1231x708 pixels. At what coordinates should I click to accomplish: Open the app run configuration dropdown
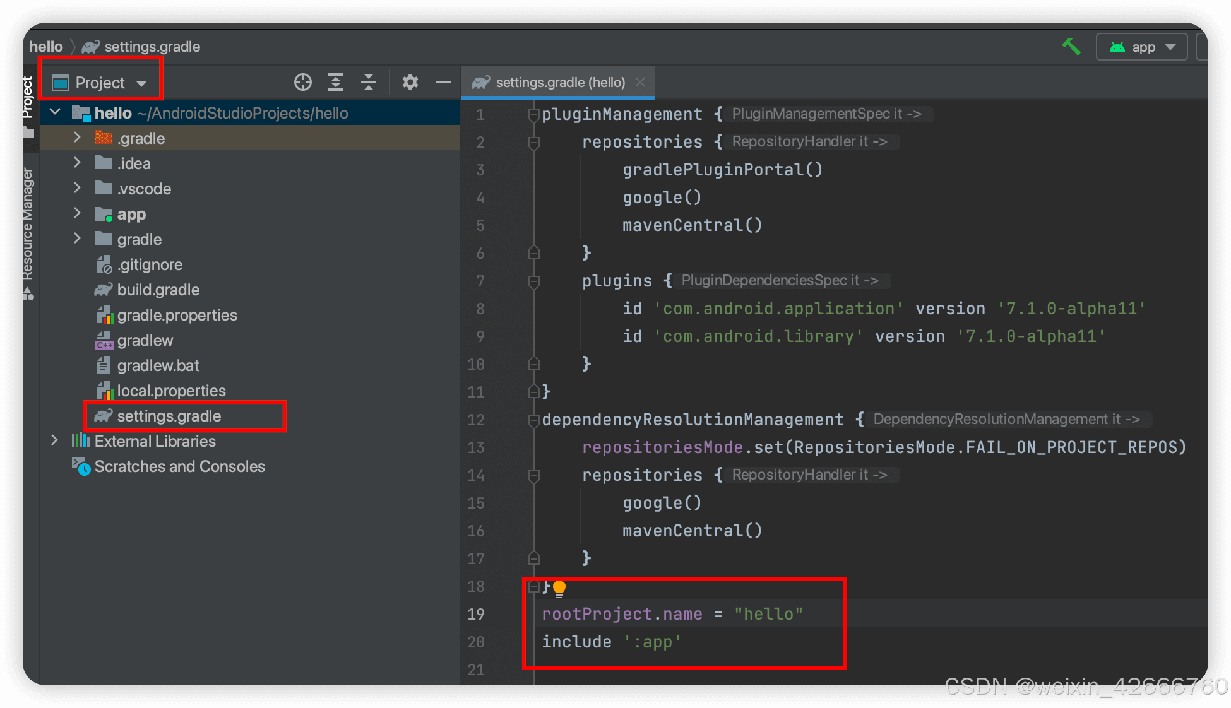(x=1141, y=47)
